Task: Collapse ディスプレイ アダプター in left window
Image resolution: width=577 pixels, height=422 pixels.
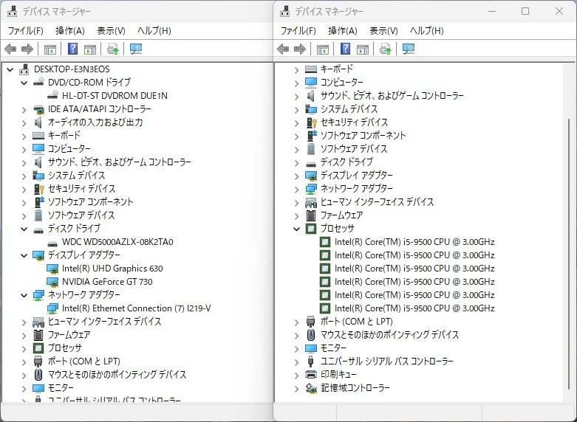Action: (x=24, y=255)
